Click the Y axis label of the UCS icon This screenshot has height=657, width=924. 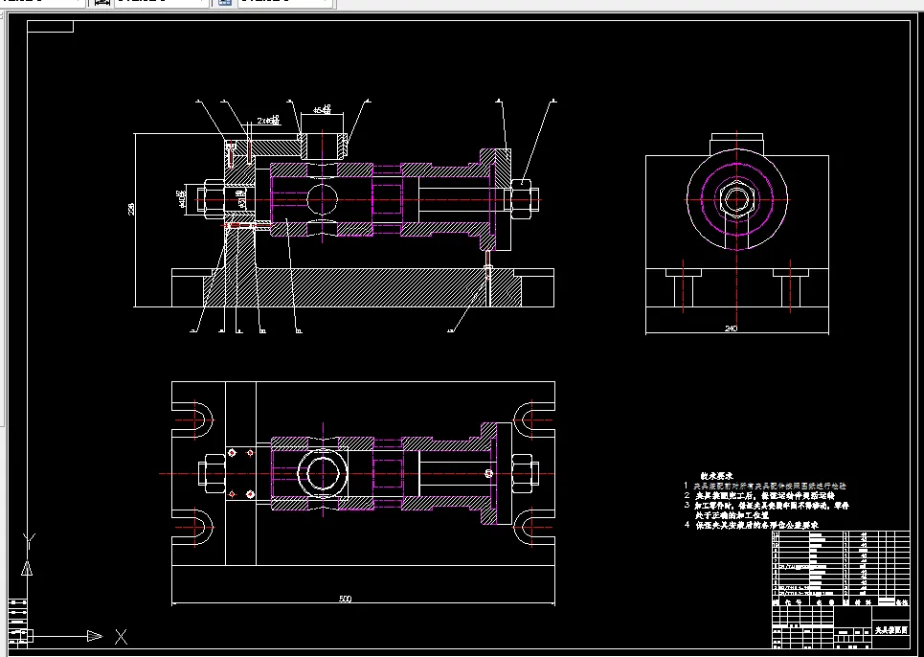tap(29, 541)
